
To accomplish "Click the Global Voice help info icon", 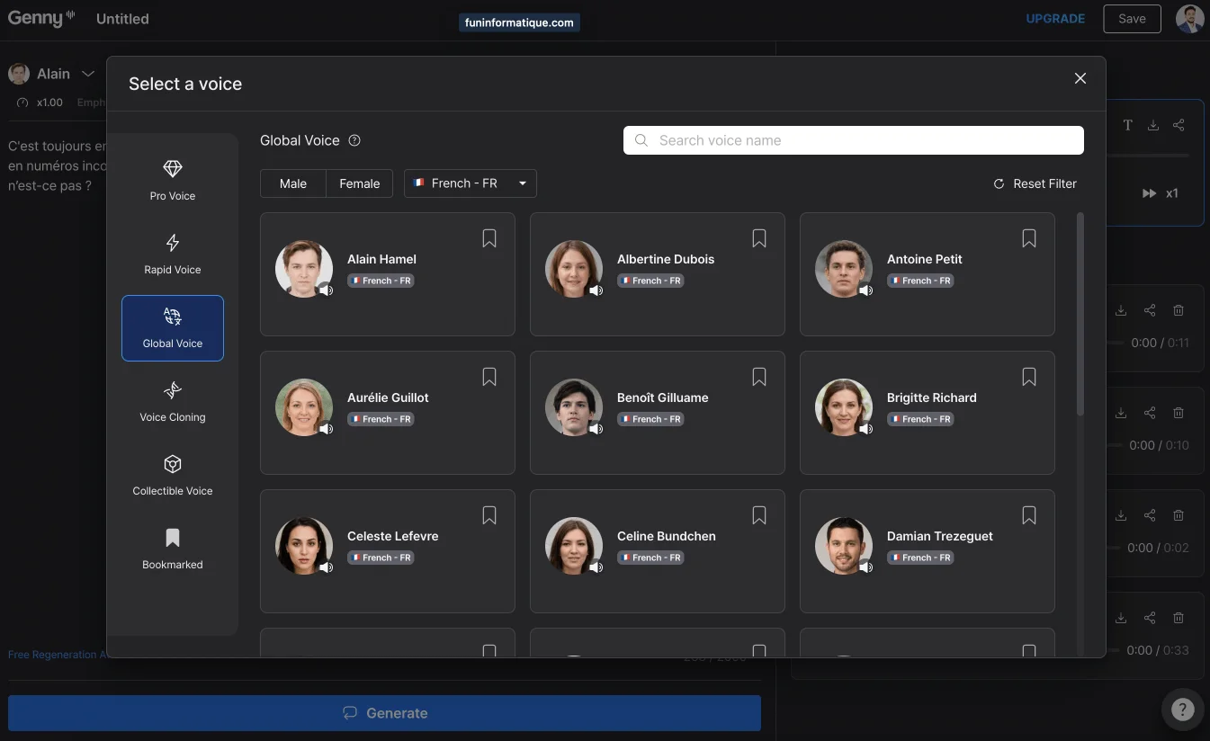I will click(354, 140).
